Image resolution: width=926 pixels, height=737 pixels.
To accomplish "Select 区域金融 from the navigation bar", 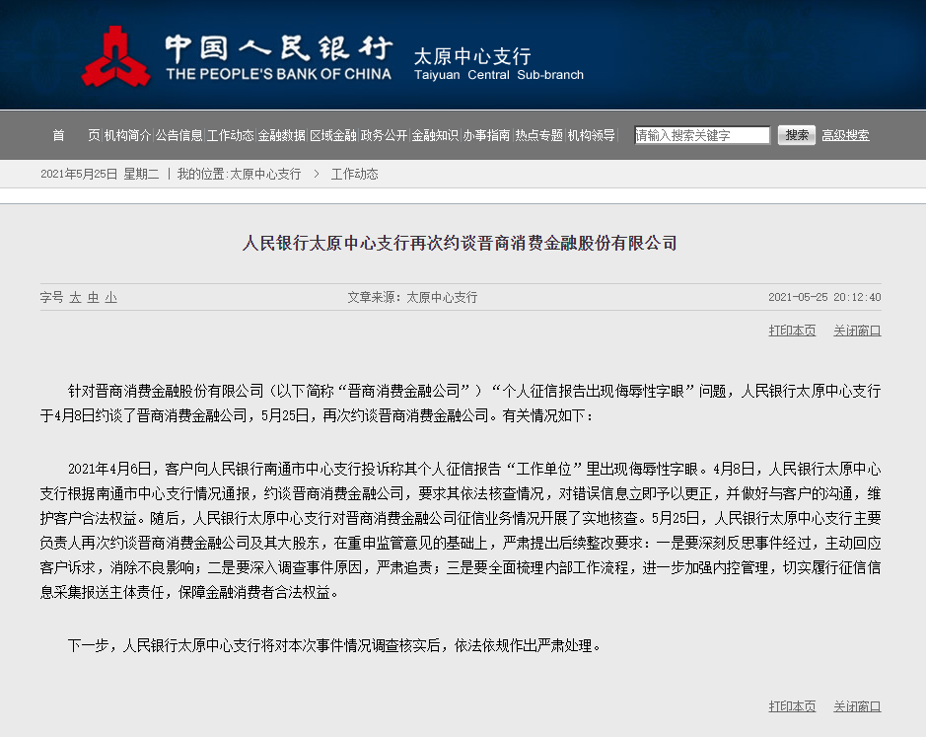I will (x=333, y=135).
